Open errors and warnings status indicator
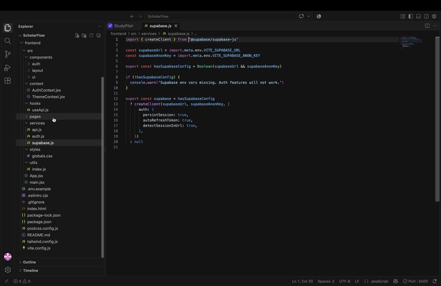The width and height of the screenshot is (441, 286). (22, 281)
